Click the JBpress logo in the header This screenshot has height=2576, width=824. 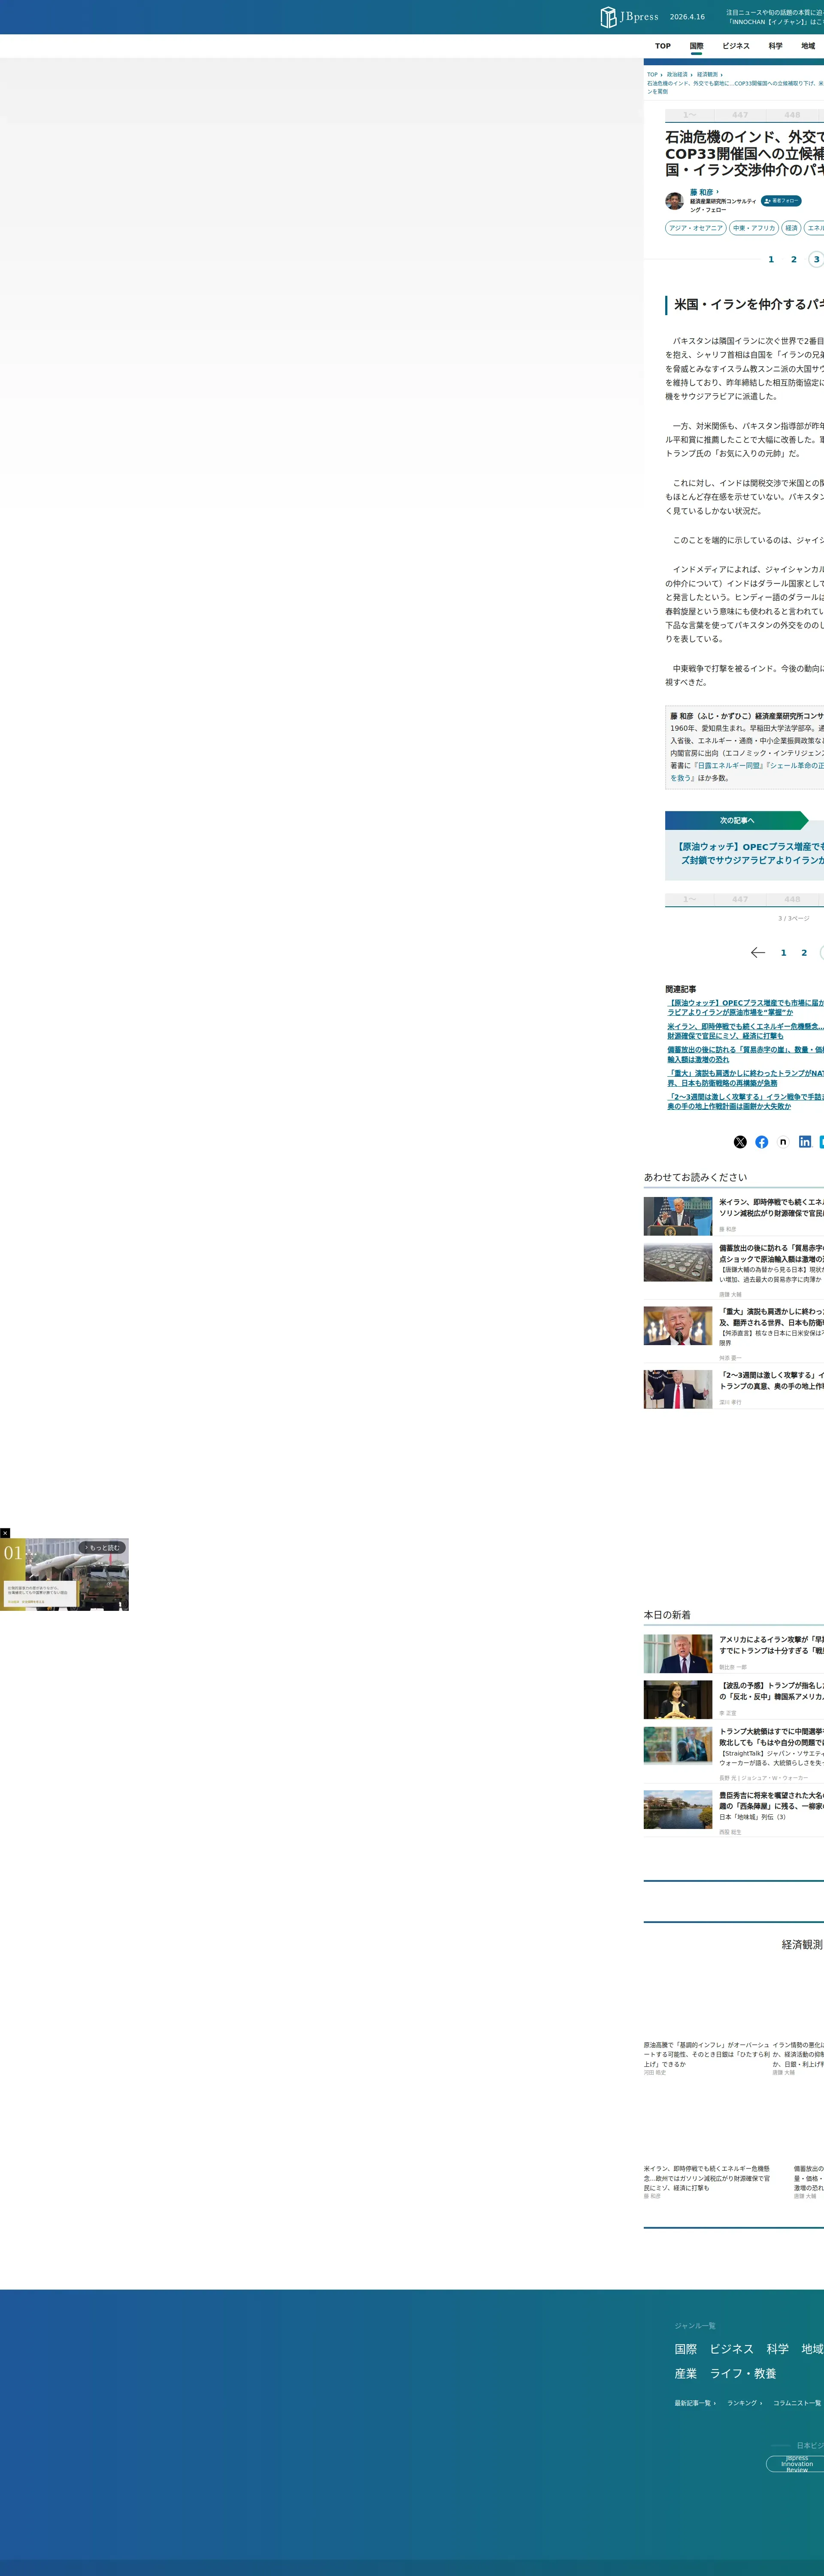point(629,17)
